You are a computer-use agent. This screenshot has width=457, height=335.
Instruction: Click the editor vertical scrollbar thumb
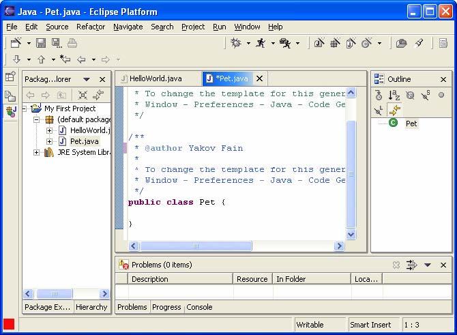coord(351,174)
